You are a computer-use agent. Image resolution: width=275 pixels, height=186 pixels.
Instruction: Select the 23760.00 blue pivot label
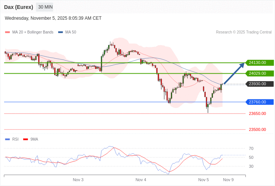(x=259, y=102)
